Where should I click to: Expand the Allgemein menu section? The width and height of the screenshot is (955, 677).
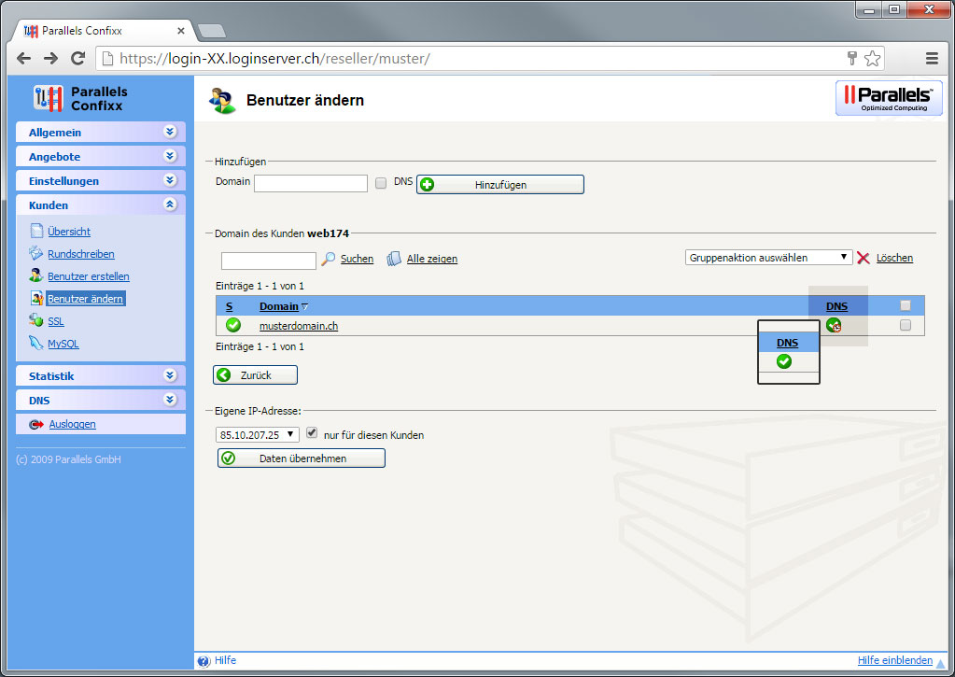click(101, 133)
